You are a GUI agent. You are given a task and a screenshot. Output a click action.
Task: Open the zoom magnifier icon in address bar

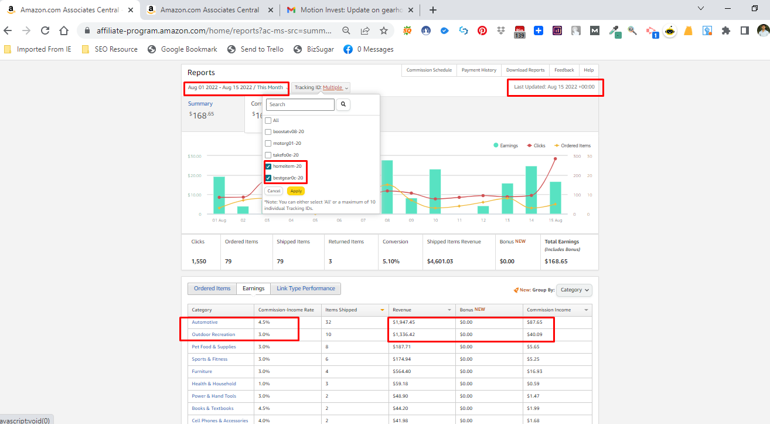346,30
